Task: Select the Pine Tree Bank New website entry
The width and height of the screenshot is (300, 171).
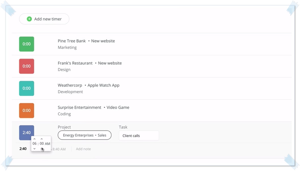Action: (x=86, y=41)
